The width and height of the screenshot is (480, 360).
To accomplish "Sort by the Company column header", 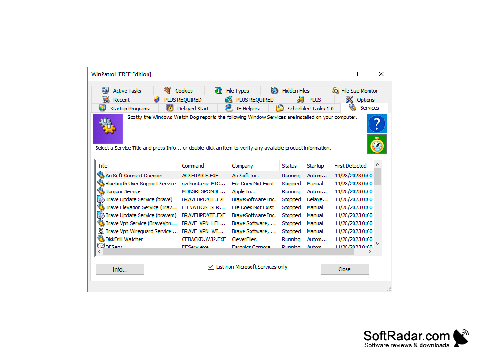I will (x=254, y=166).
